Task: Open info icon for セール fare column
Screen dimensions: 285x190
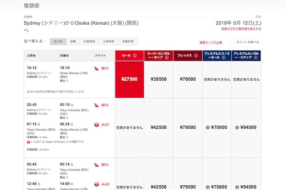Action: (135, 56)
